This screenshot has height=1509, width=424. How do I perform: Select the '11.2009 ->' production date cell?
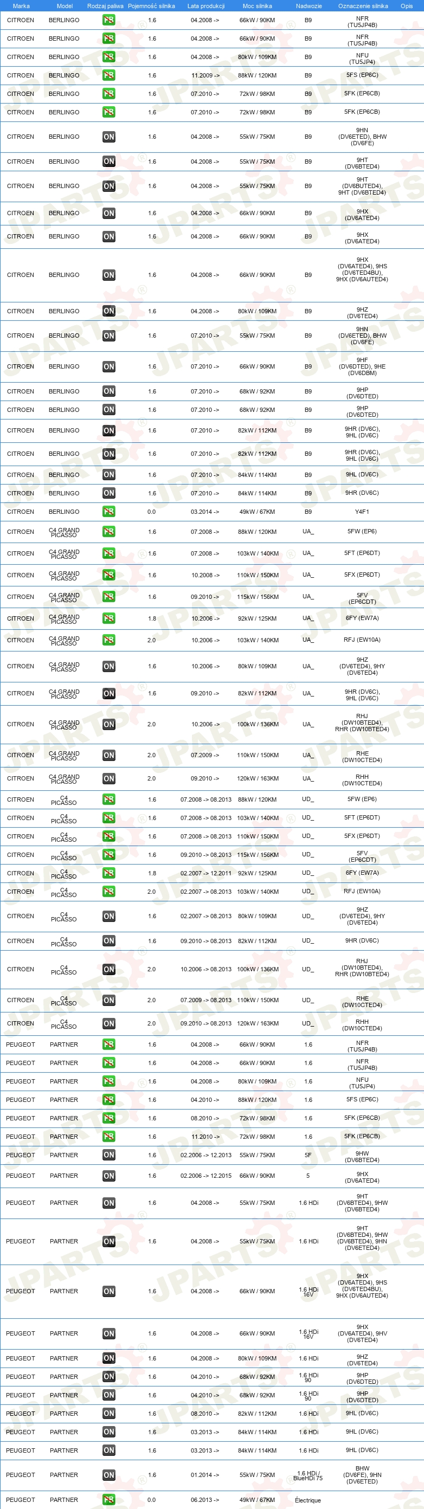point(205,75)
